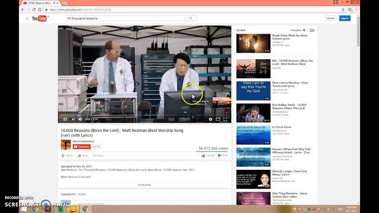Open 'In Christ Alone' title link
This screenshot has height=213, width=379.
tap(282, 127)
